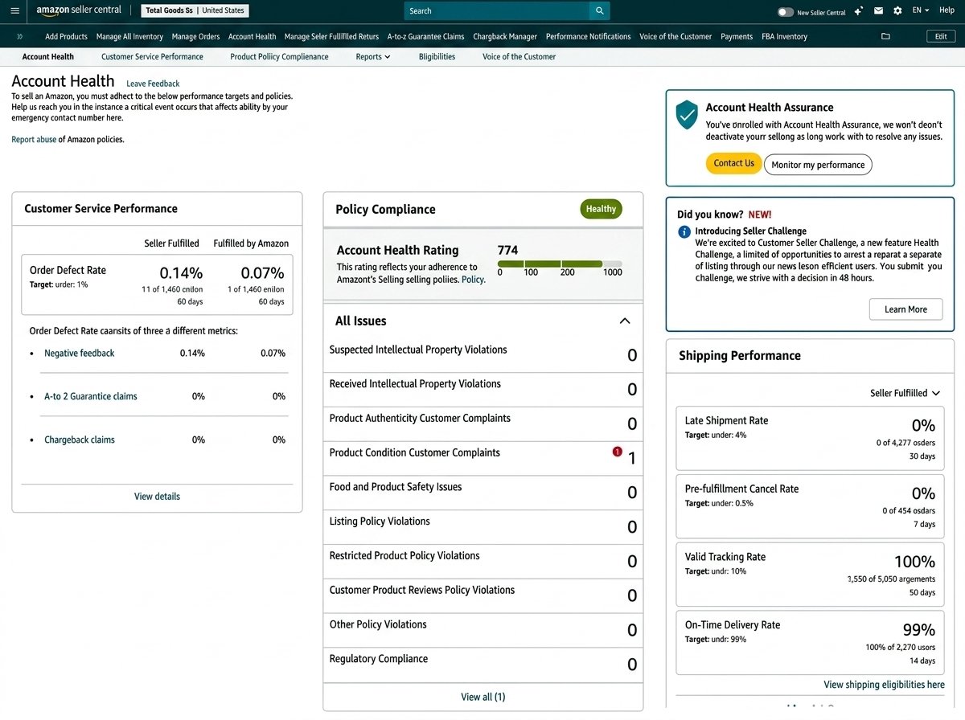Click the Late Shipment Rate card
The width and height of the screenshot is (965, 720).
point(810,438)
